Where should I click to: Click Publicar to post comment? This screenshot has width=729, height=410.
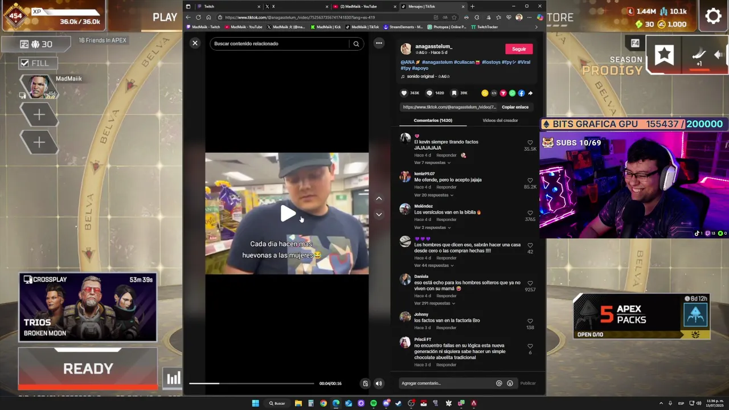click(528, 383)
